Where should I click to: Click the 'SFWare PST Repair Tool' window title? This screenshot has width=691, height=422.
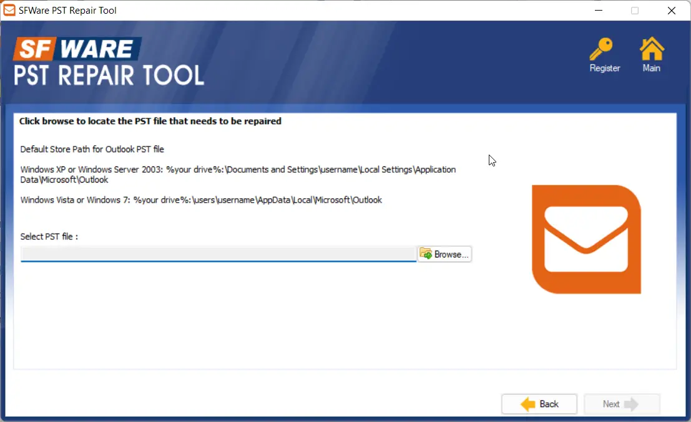67,10
